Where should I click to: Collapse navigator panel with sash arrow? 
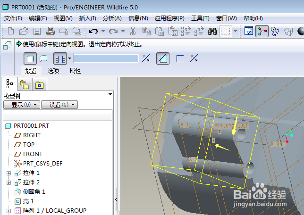(116, 199)
